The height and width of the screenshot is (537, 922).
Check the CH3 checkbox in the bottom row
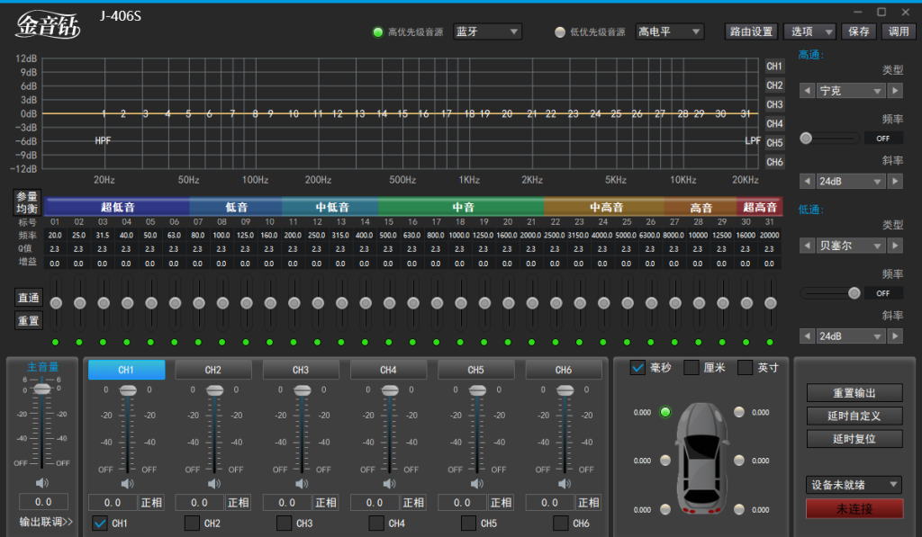tap(284, 523)
